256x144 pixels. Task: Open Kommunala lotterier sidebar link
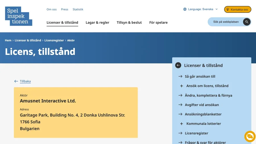coord(204,124)
